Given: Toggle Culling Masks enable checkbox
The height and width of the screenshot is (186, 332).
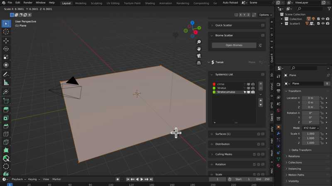Looking at the screenshot, I should [x=254, y=154].
